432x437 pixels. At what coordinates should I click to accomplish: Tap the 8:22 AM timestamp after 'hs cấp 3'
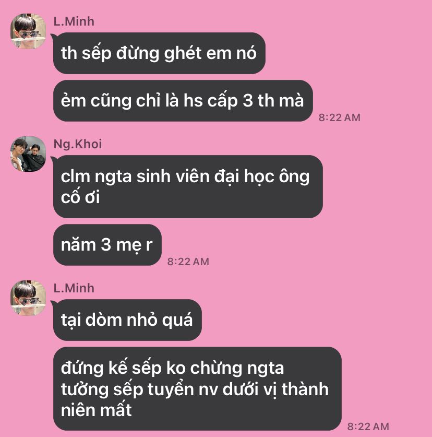[x=339, y=117]
